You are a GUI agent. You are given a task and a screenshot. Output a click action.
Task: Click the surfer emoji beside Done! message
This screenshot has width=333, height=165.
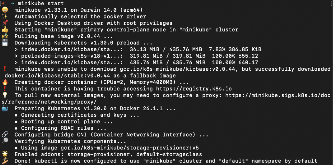click(5, 161)
